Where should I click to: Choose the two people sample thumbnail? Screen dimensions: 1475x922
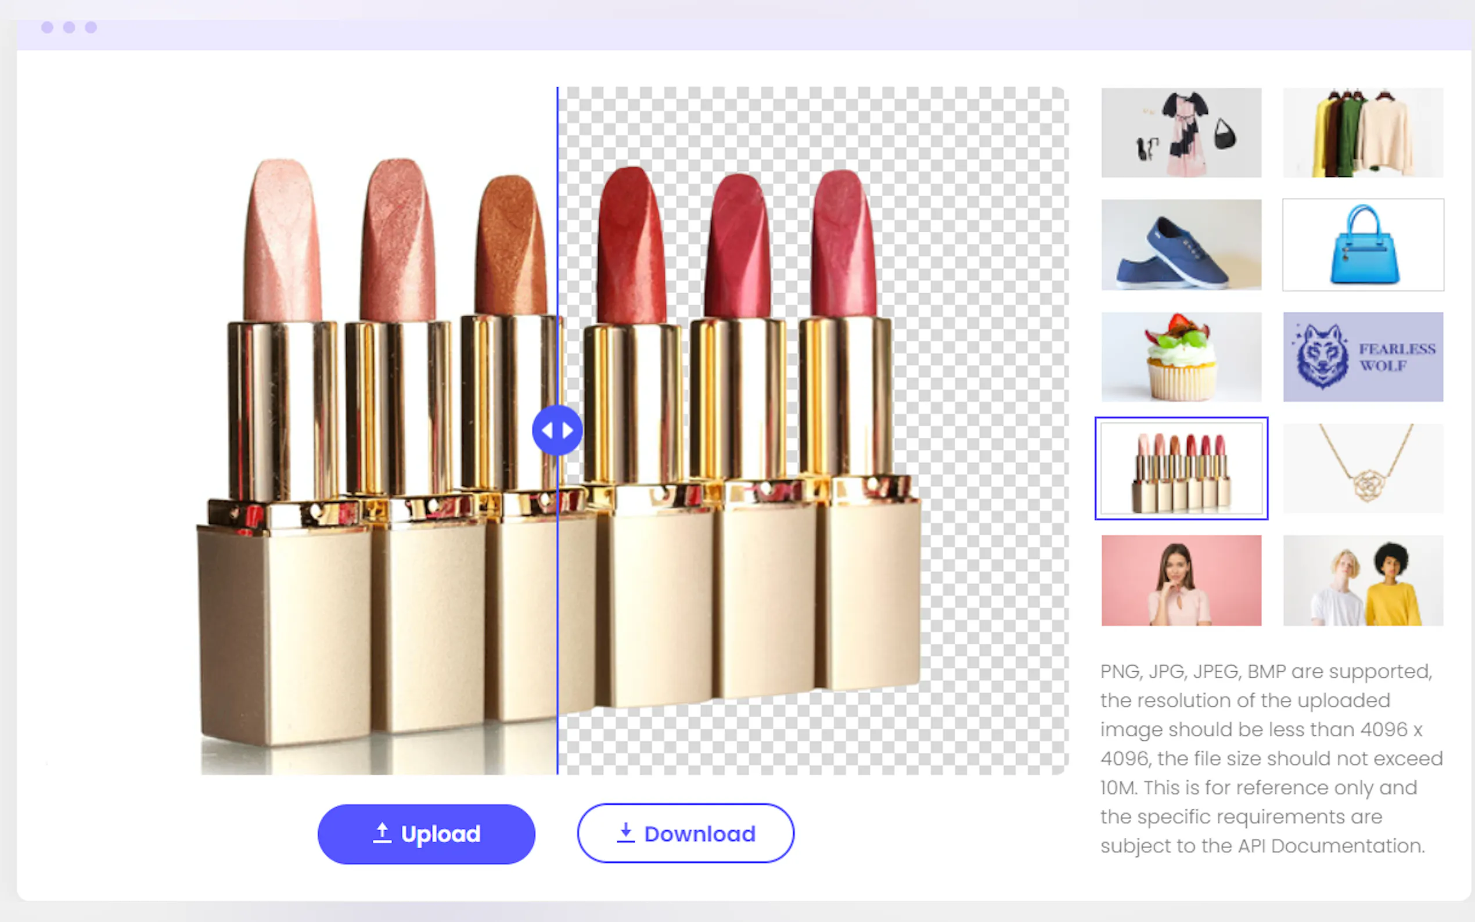[1363, 581]
